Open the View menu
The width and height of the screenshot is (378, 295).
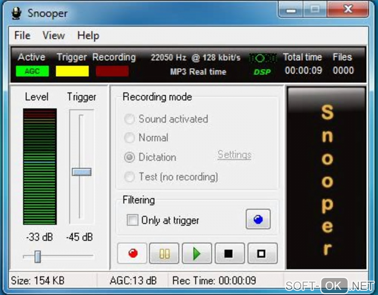53,36
